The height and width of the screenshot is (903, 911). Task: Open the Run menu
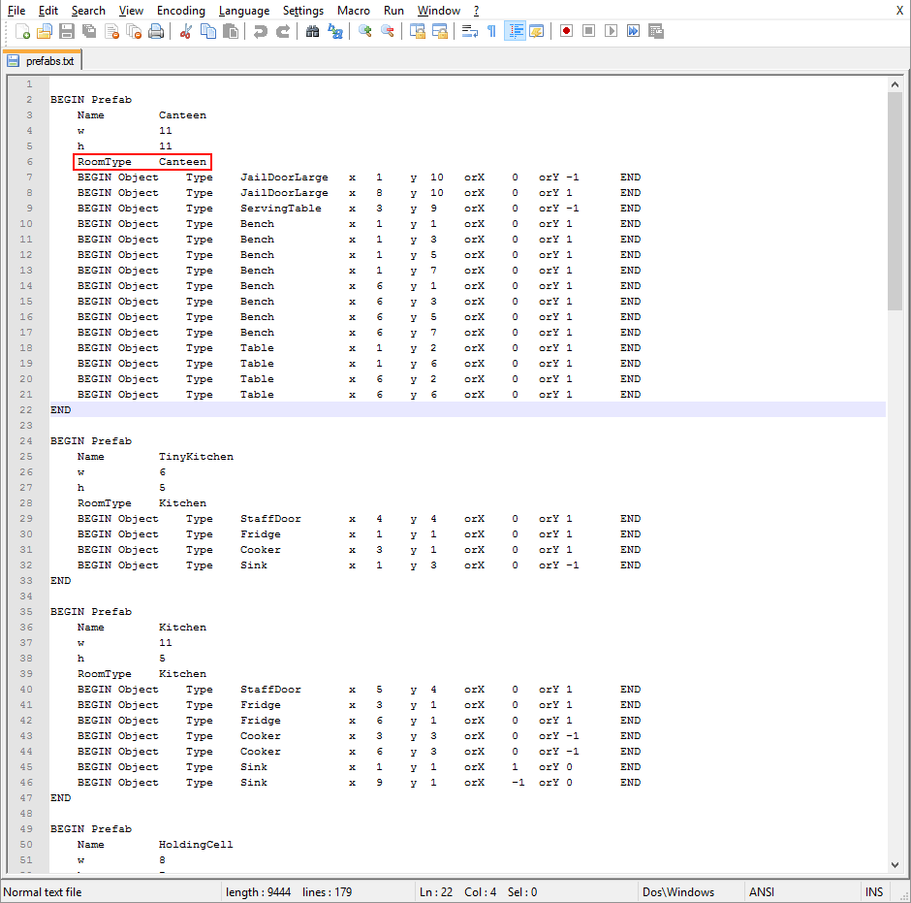pos(393,11)
